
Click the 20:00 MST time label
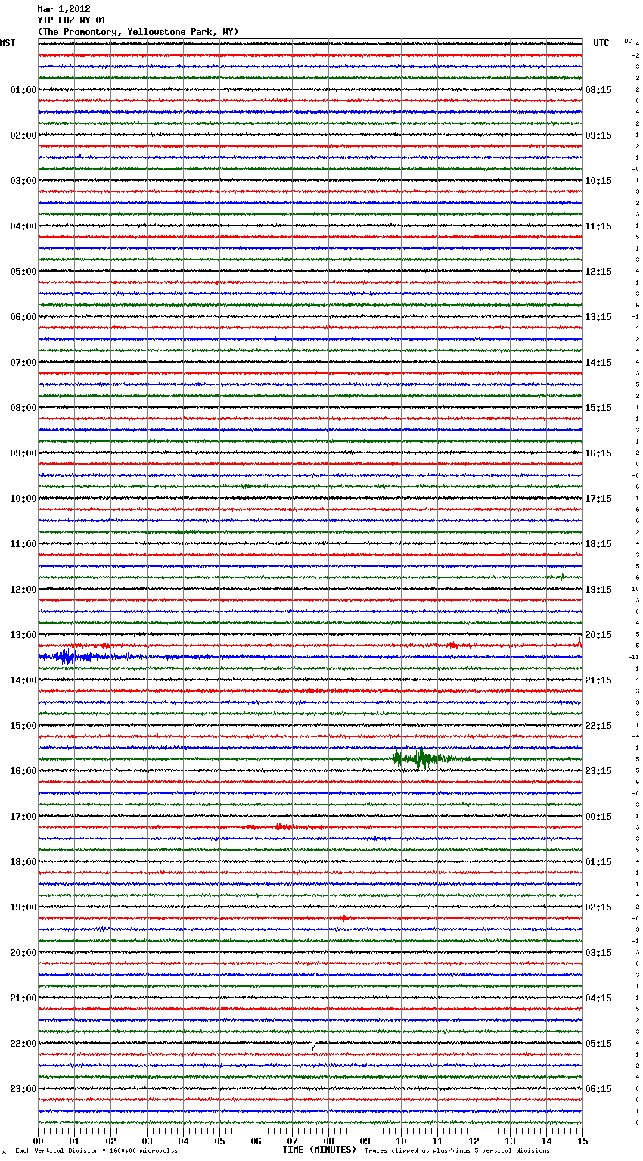[x=23, y=953]
